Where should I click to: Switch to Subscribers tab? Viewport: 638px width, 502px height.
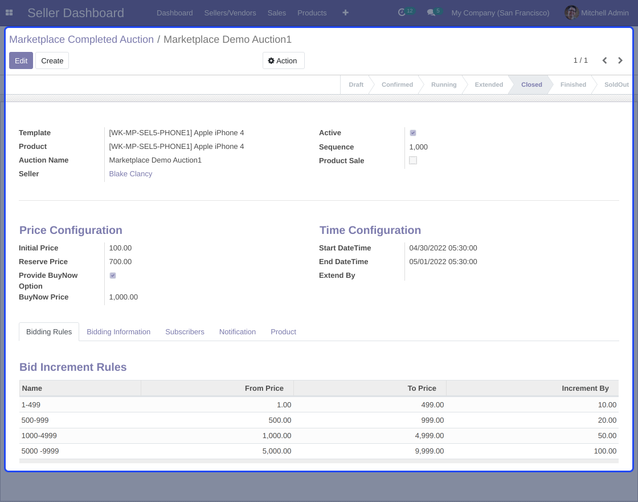point(185,331)
